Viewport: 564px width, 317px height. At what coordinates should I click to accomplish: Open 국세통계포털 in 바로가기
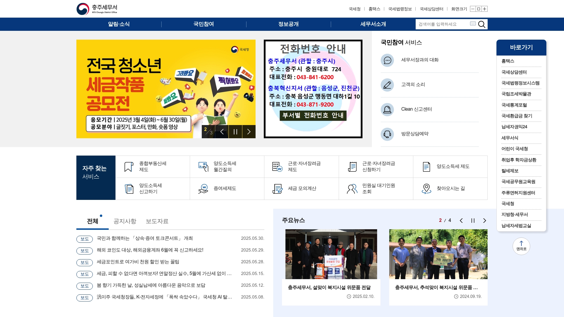tap(514, 105)
